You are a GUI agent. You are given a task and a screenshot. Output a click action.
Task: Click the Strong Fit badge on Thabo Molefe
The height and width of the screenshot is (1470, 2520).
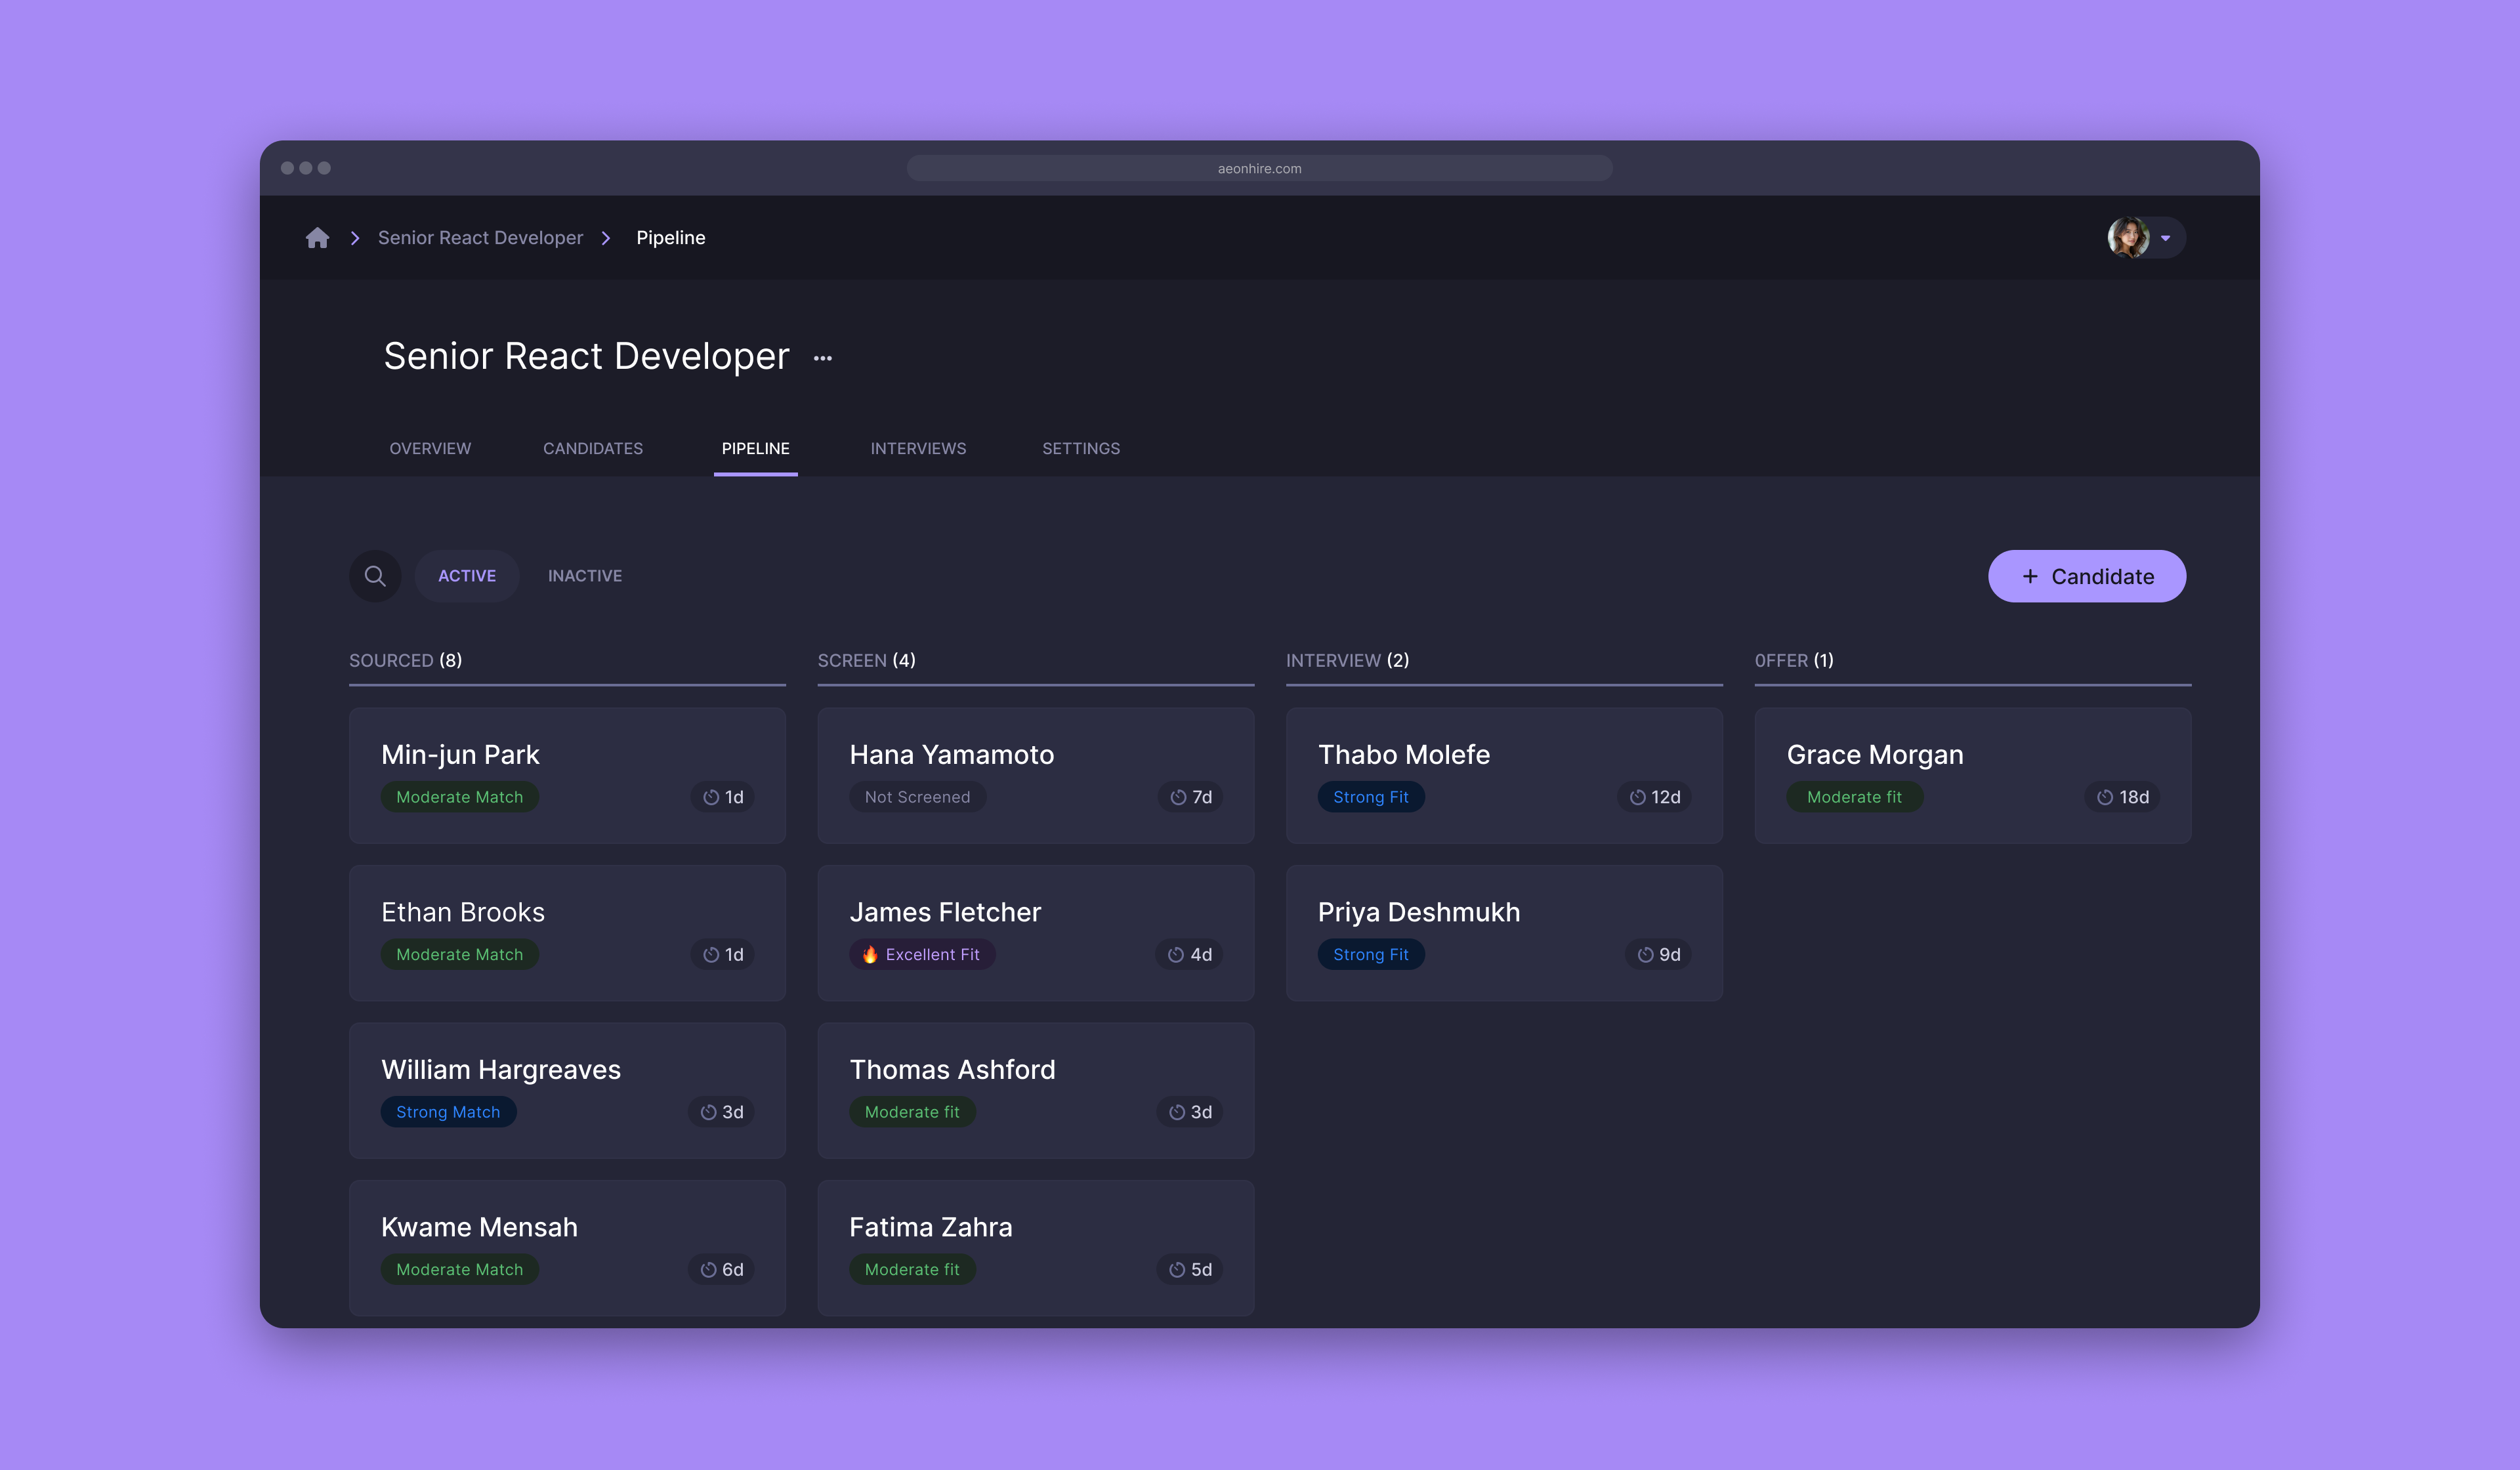(1371, 797)
